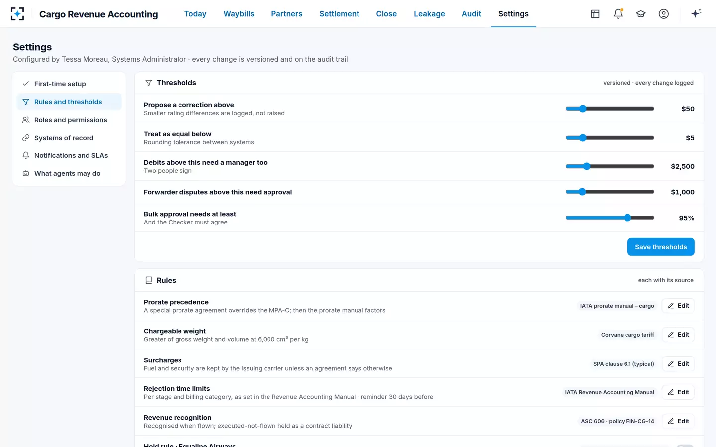The image size is (716, 447).
Task: Click the Corvane cargo tariff source tag
Action: coord(627,335)
